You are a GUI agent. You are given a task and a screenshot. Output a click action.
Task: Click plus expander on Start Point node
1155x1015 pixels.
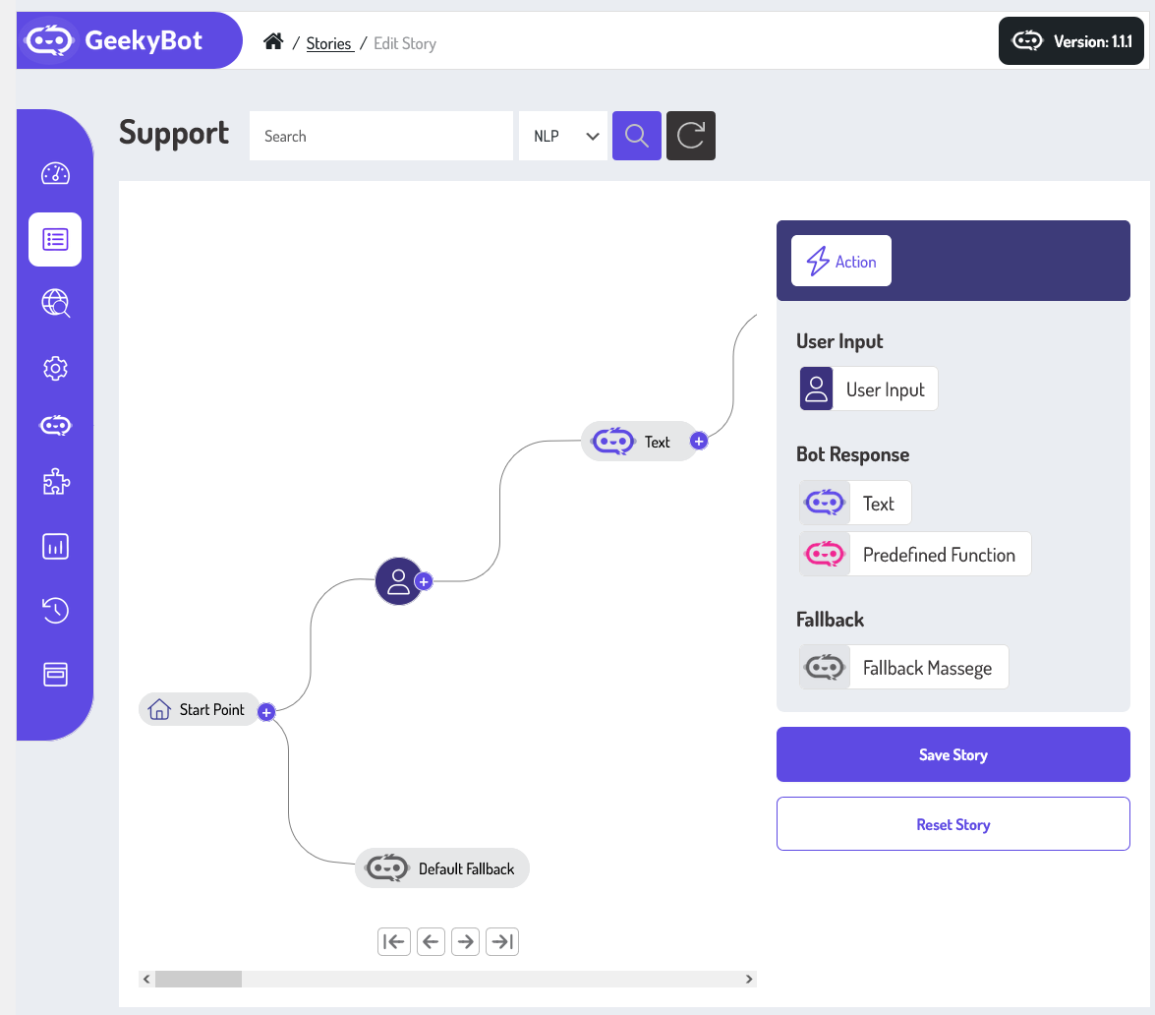[x=265, y=712]
